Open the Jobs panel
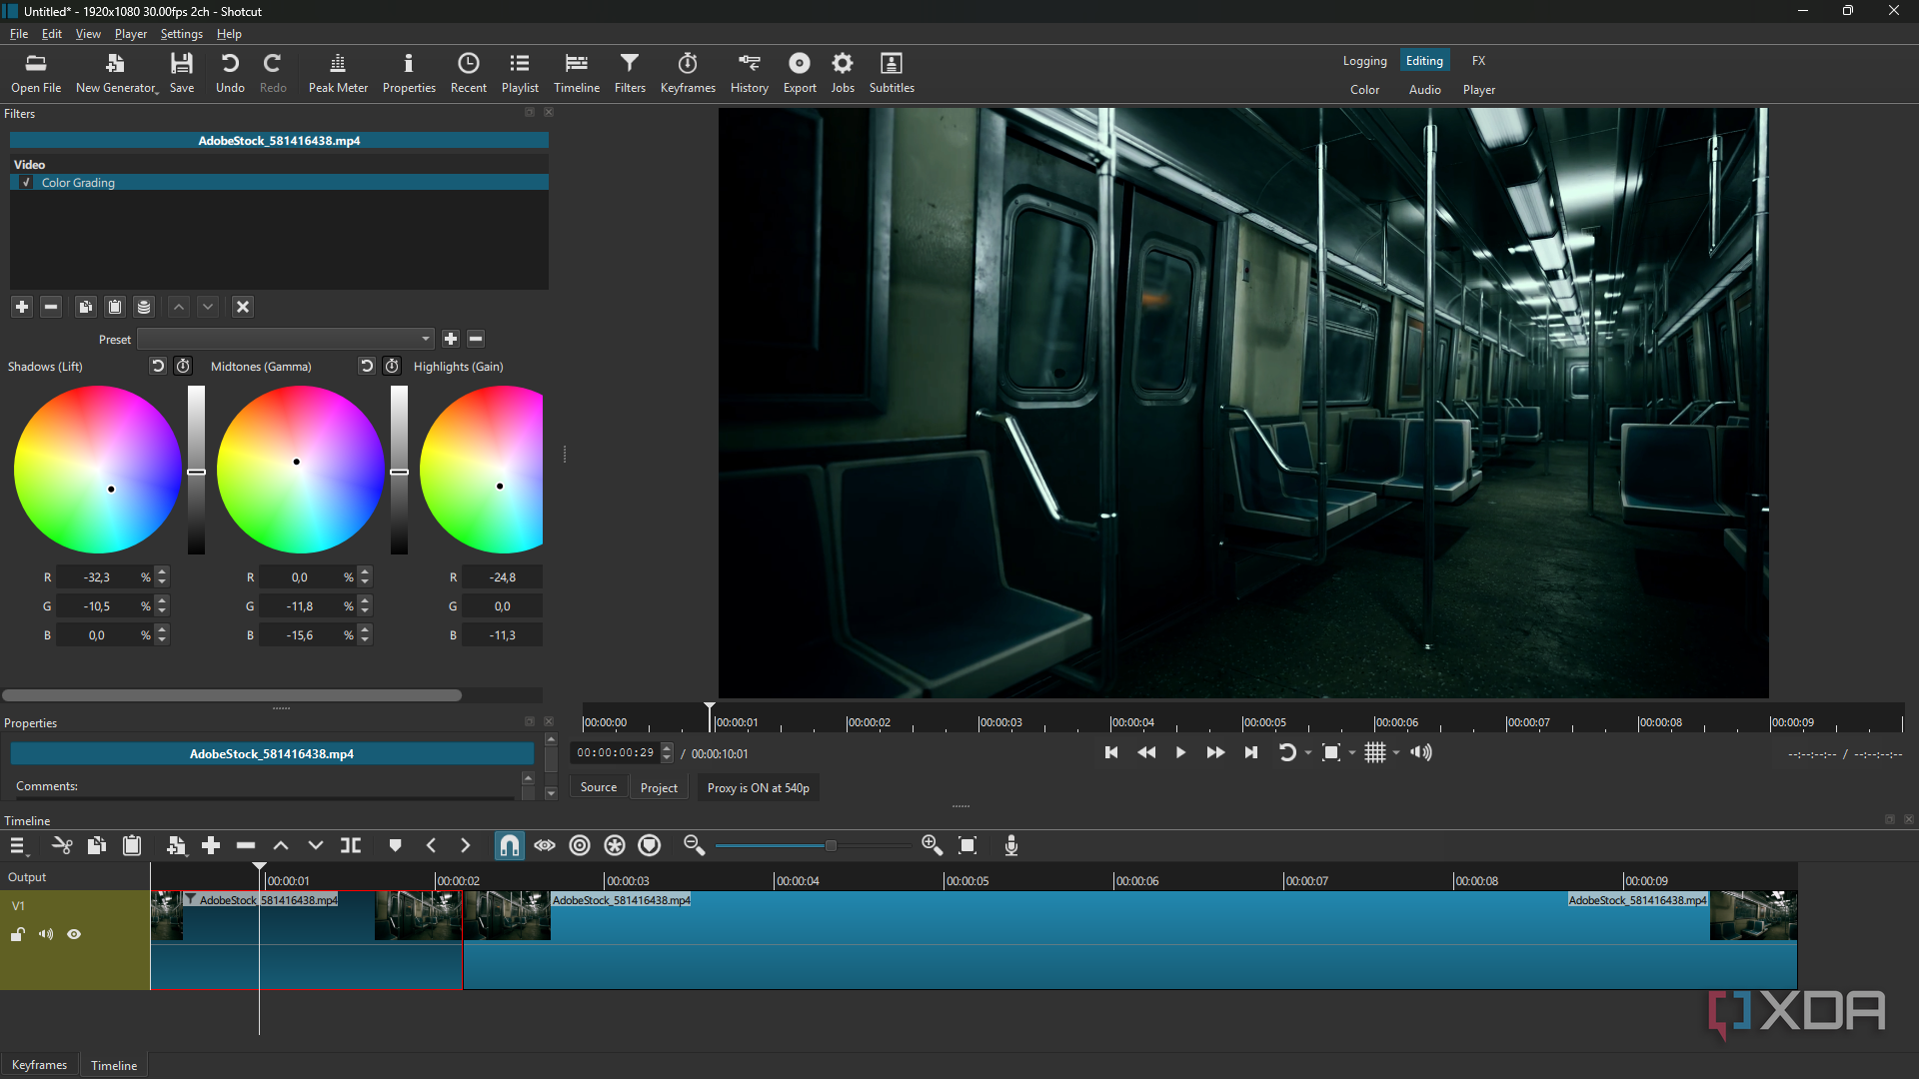Image resolution: width=1919 pixels, height=1079 pixels. click(843, 73)
